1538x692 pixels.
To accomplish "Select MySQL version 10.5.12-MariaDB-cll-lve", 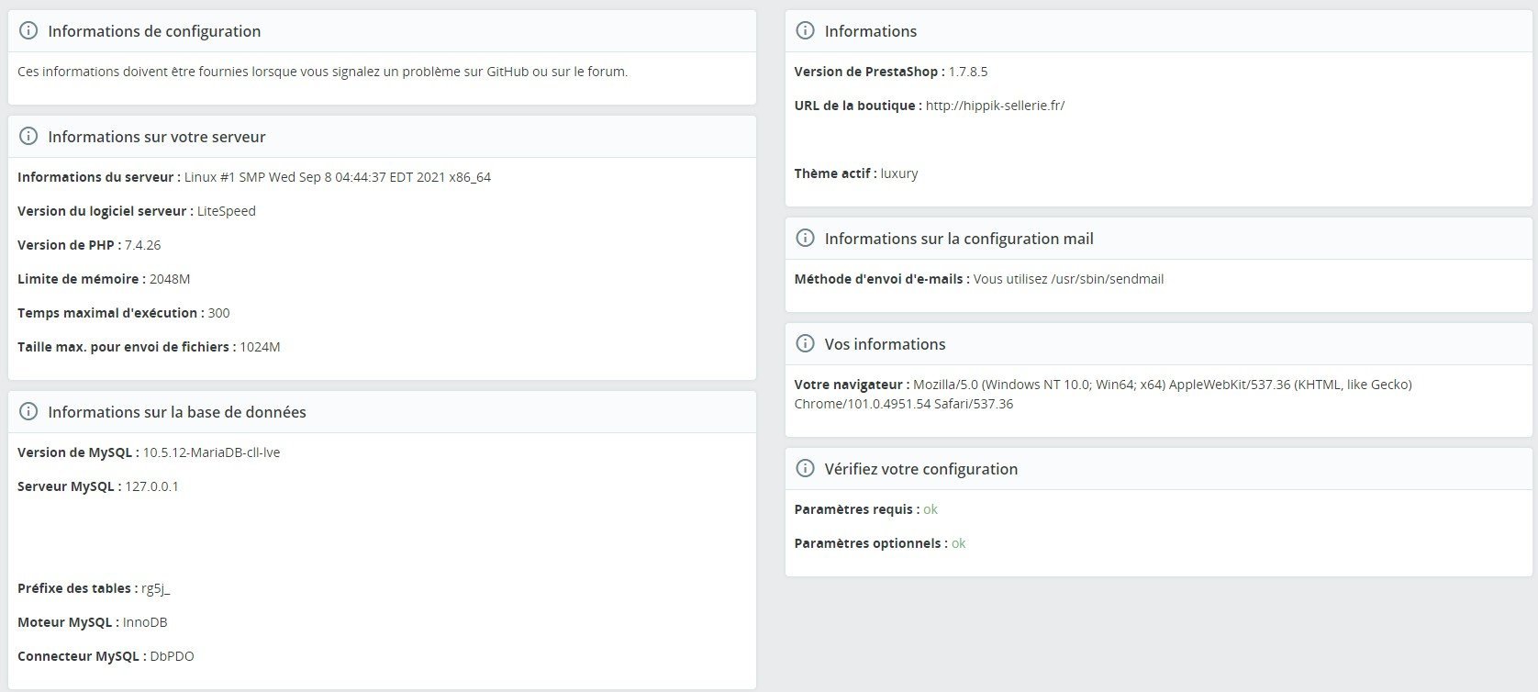I will [211, 452].
